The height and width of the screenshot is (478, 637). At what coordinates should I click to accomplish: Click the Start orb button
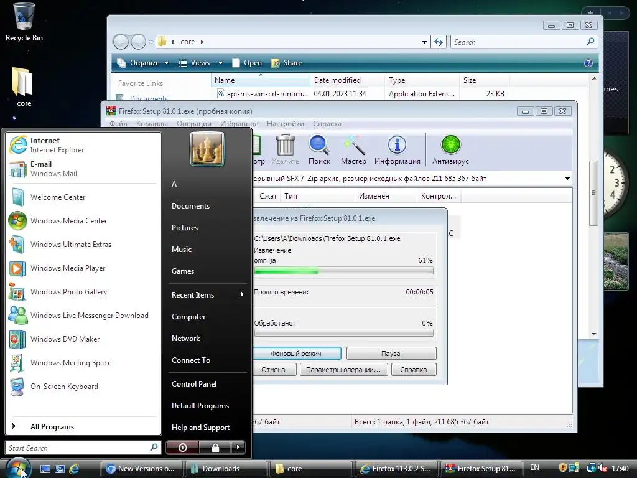pyautogui.click(x=18, y=468)
